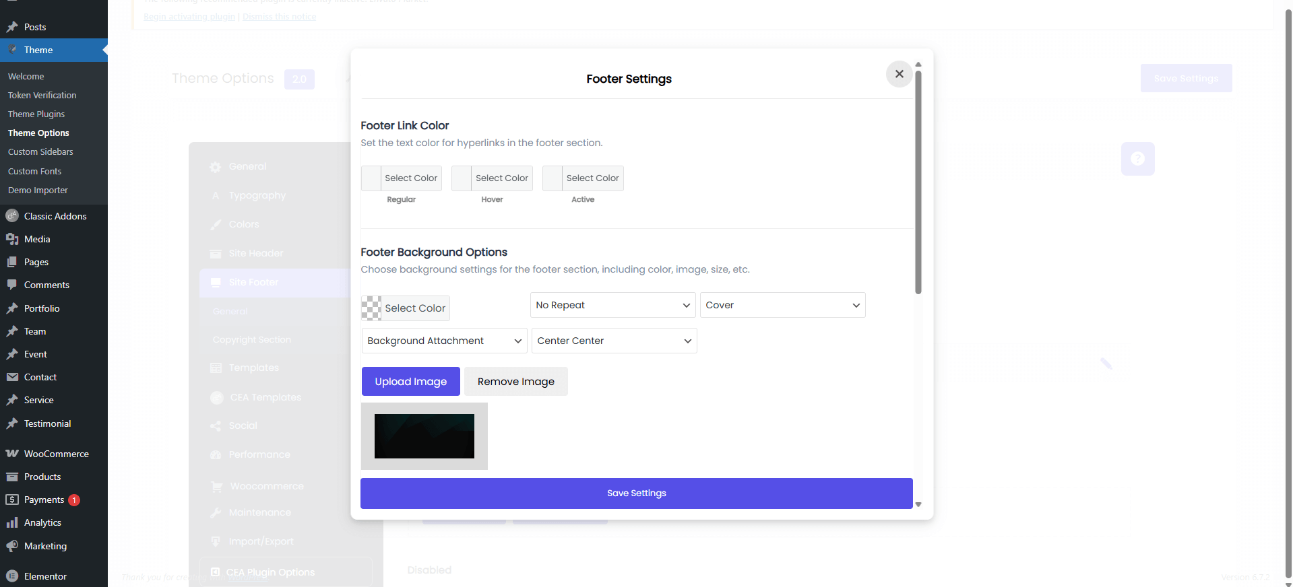Click the Elementor icon in sidebar
The height and width of the screenshot is (587, 1293).
12,576
